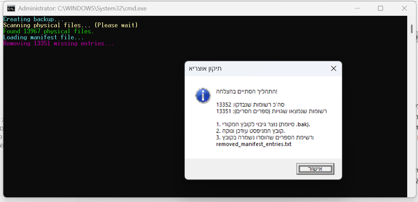Click the אישור button in the dialog
Image resolution: width=418 pixels, height=202 pixels.
tap(315, 169)
